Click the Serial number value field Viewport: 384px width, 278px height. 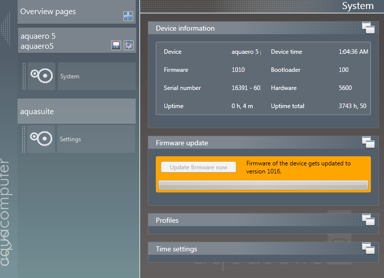246,88
